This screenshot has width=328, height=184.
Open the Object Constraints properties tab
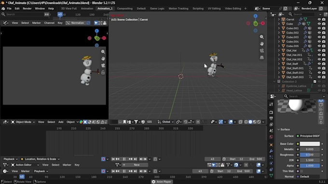click(271, 170)
